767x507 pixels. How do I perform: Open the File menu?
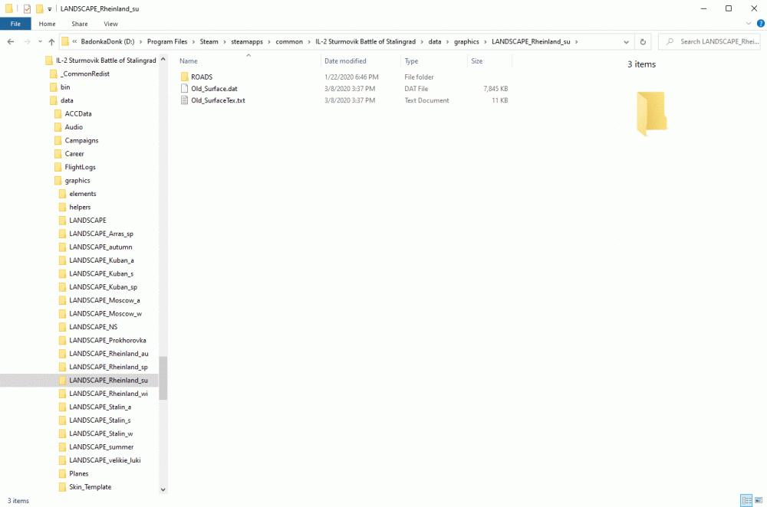[x=15, y=24]
